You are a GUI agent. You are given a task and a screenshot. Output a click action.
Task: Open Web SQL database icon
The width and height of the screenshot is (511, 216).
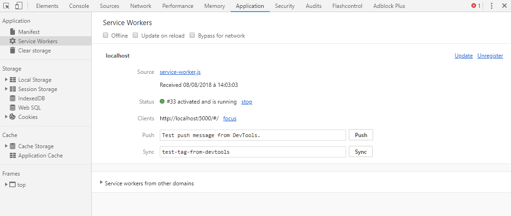coord(13,107)
